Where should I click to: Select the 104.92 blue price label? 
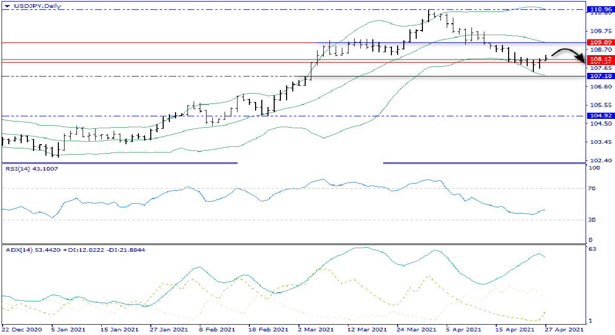[600, 116]
